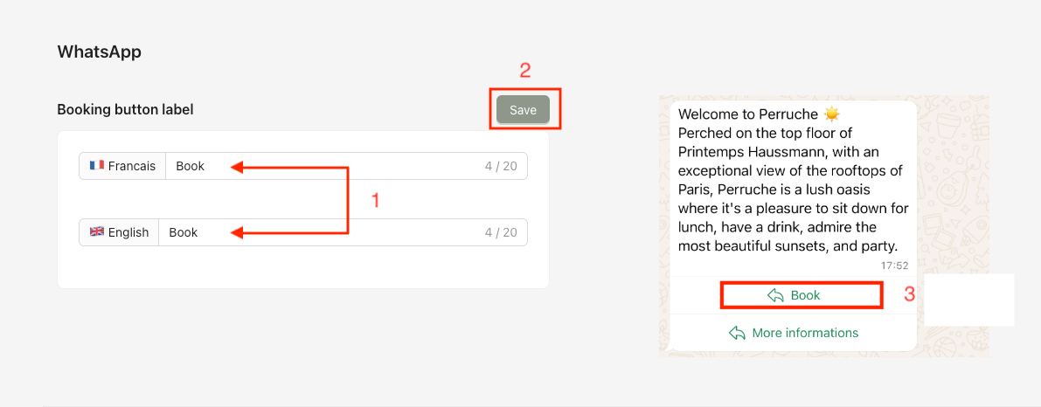Click the English field 4 / 20 counter
The image size is (1041, 407).
[501, 232]
